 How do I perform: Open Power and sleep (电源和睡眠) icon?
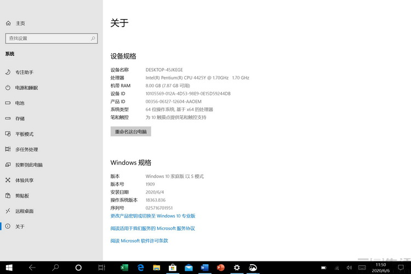click(8, 88)
